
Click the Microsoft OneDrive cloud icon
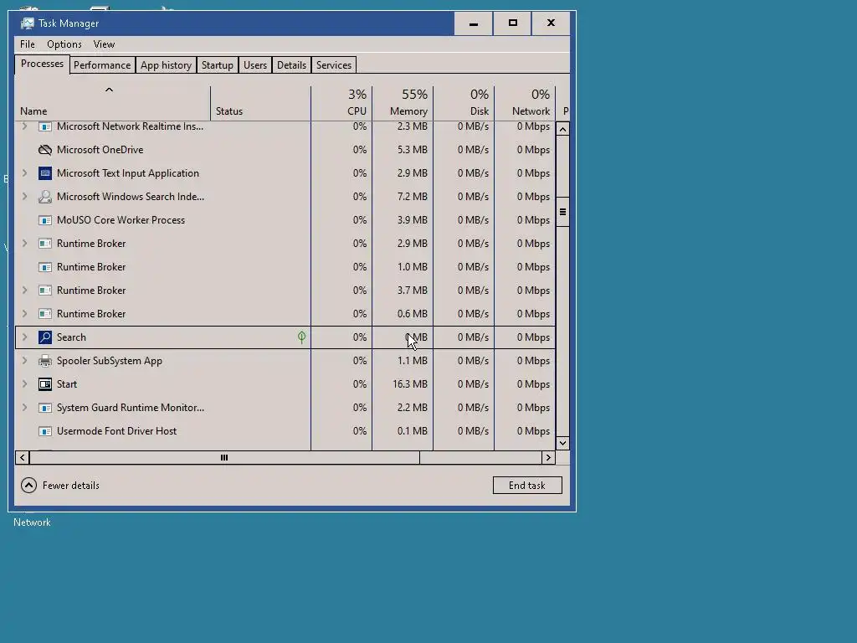click(x=45, y=150)
